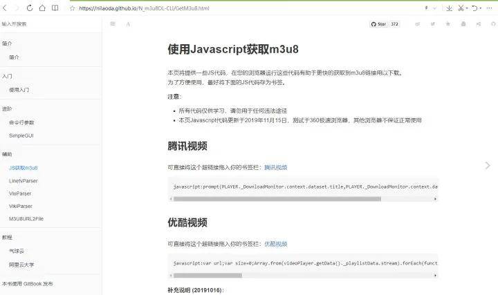Open the dropdown next to the scissors

pos(467,8)
